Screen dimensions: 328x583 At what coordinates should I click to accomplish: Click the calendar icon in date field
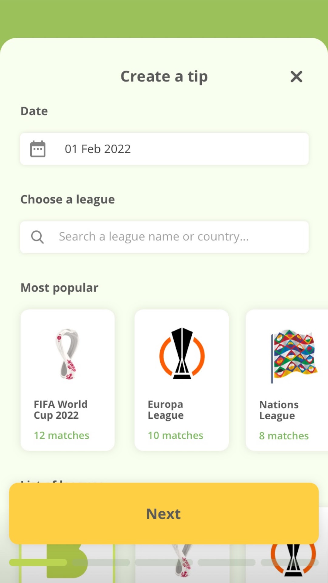coord(38,149)
